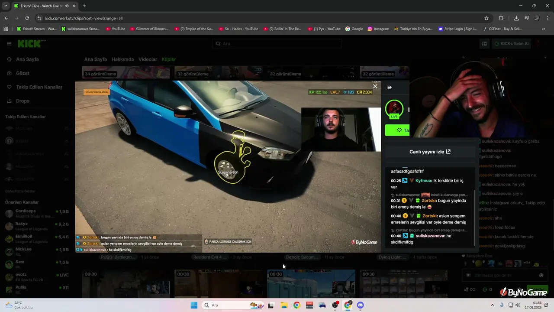Open the Windows Start menu
This screenshot has width=554, height=312.
click(x=194, y=305)
